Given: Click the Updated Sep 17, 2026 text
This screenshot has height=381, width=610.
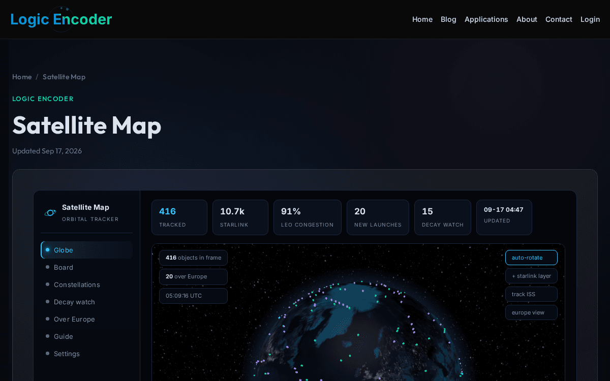Looking at the screenshot, I should pyautogui.click(x=47, y=151).
